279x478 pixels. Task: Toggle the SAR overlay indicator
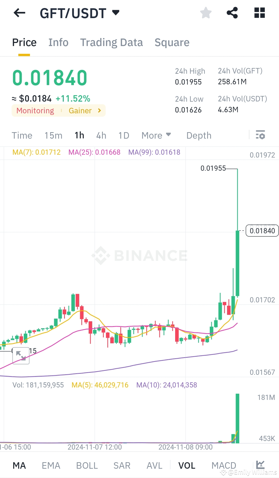click(x=122, y=465)
